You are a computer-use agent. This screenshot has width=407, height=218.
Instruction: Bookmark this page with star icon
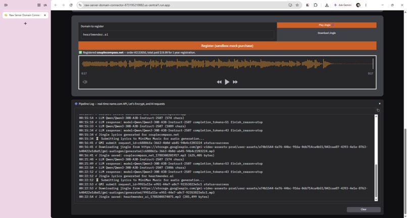tap(297, 5)
